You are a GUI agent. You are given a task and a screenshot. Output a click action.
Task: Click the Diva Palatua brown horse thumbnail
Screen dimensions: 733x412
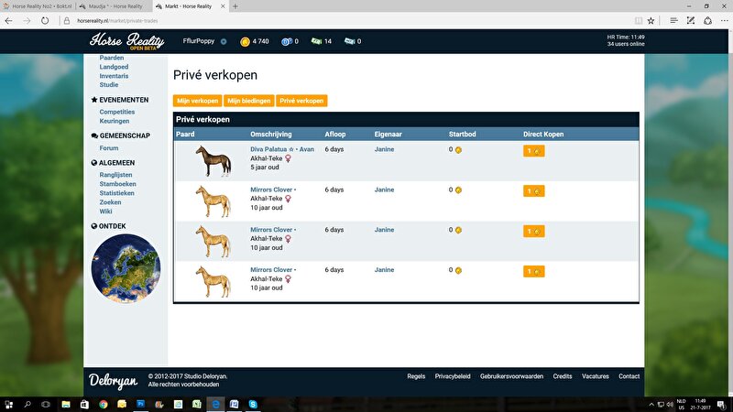click(212, 161)
